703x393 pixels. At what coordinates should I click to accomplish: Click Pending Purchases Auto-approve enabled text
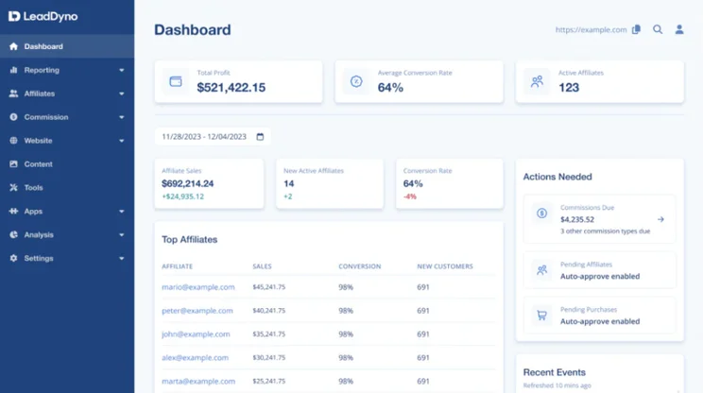point(600,321)
